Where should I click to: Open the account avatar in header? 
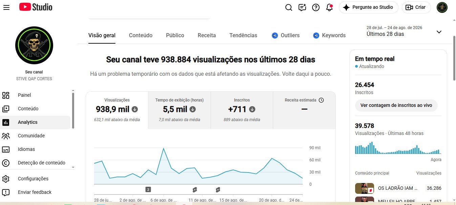442,7
